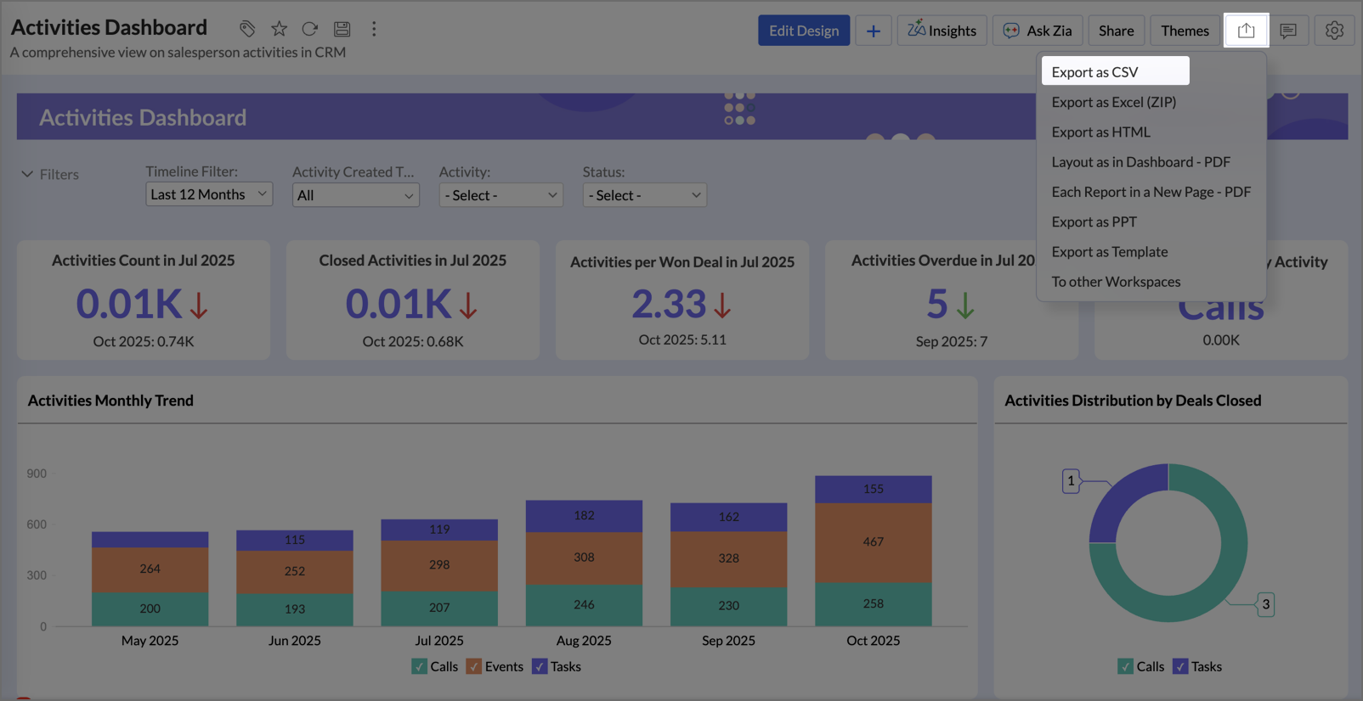
Task: Collapse the Filters section chevron
Action: click(x=27, y=174)
